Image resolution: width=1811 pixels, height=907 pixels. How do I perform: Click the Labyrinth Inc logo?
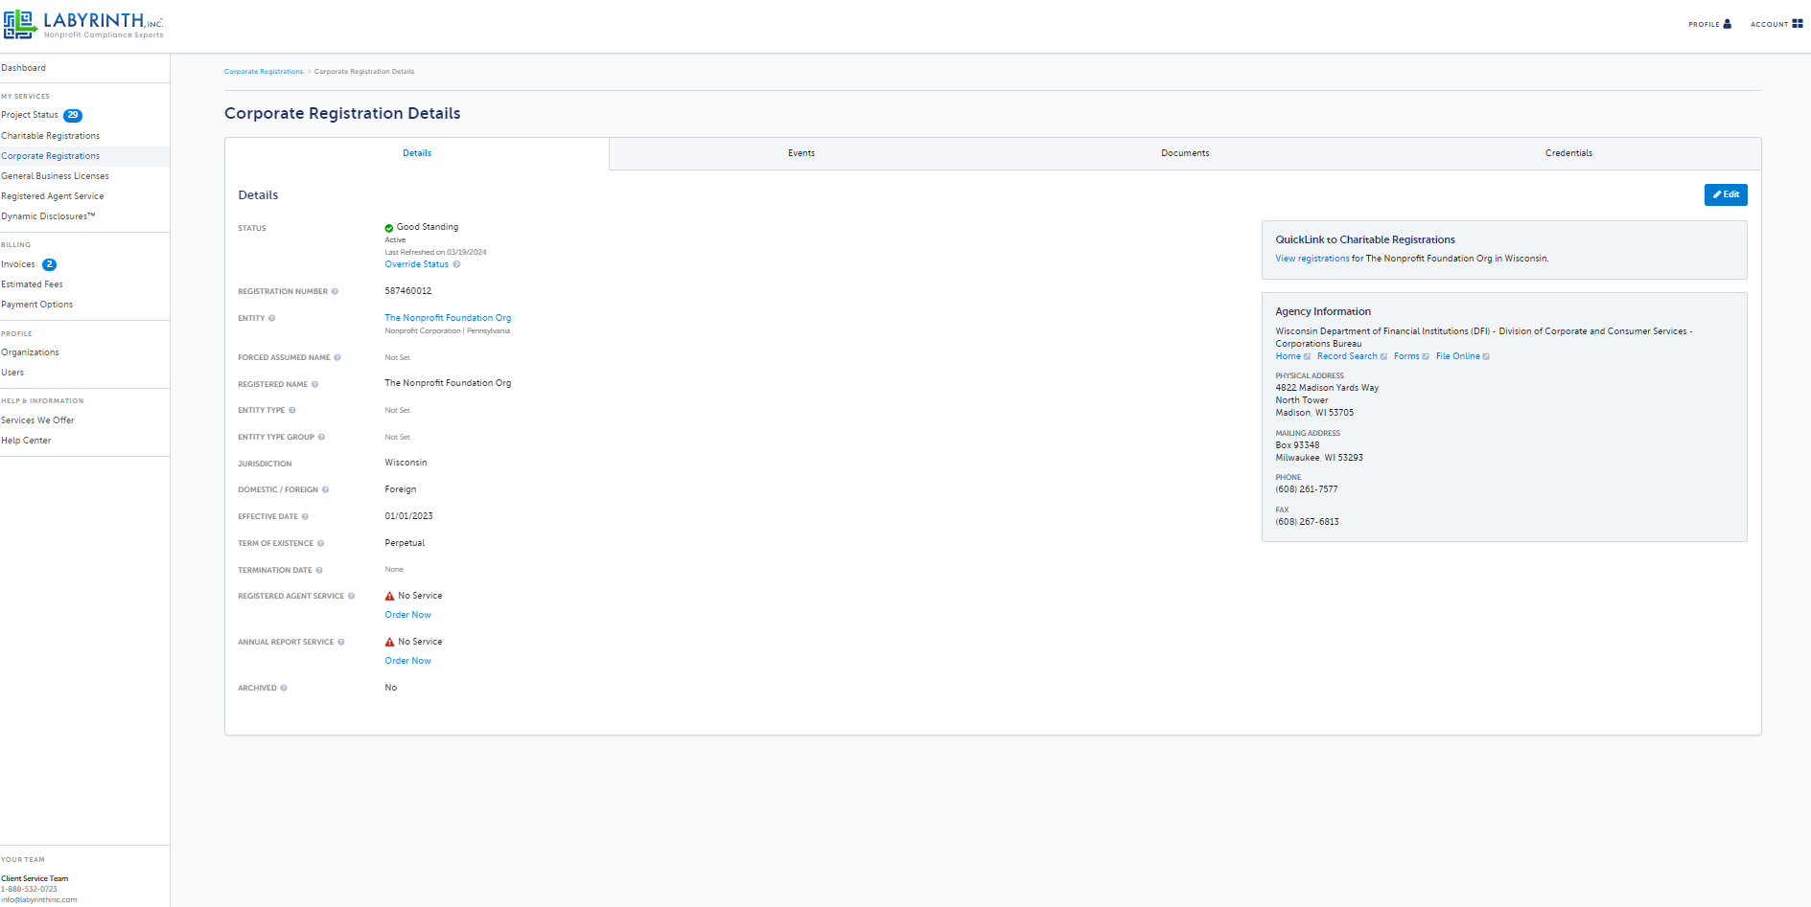[x=83, y=25]
